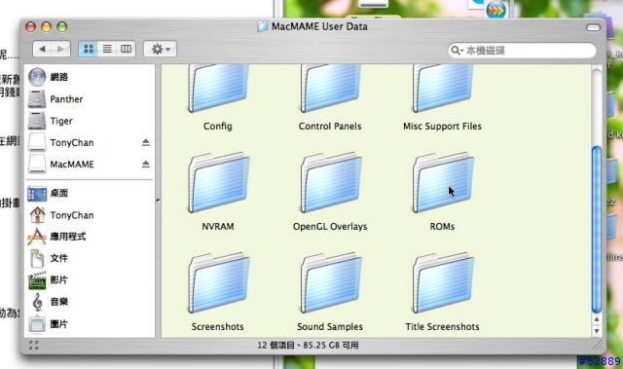Open the Action gear dropdown menu
This screenshot has width=623, height=369.
pyautogui.click(x=160, y=49)
